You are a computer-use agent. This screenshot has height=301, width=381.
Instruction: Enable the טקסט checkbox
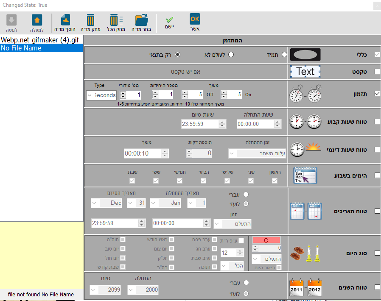click(377, 72)
